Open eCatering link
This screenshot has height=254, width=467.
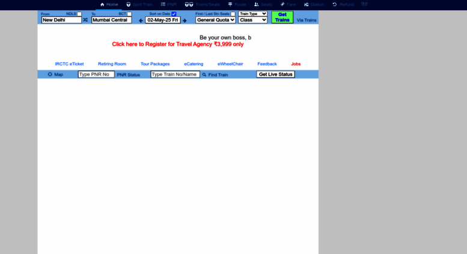tap(194, 64)
